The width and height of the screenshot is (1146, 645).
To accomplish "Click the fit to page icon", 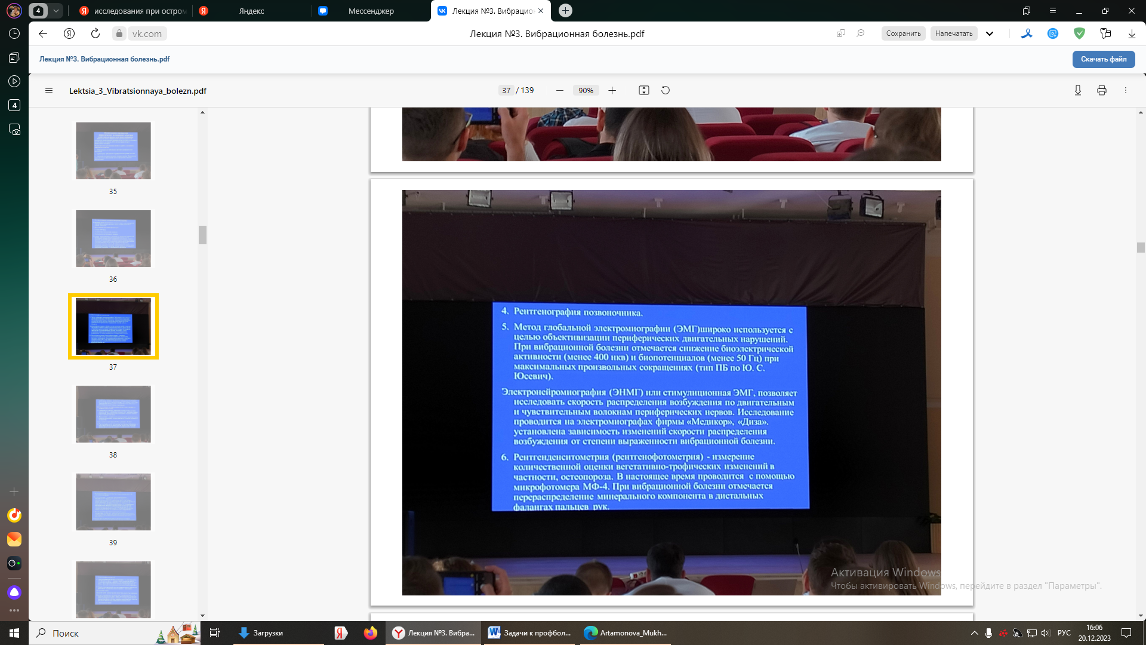I will pyautogui.click(x=643, y=91).
